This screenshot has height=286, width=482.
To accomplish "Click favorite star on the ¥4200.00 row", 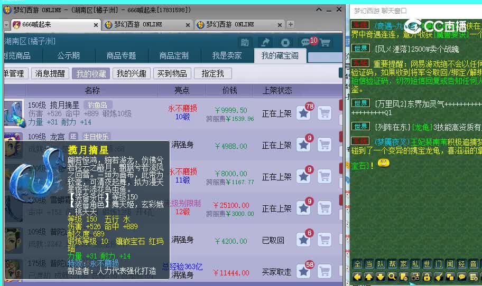I will coord(304,240).
